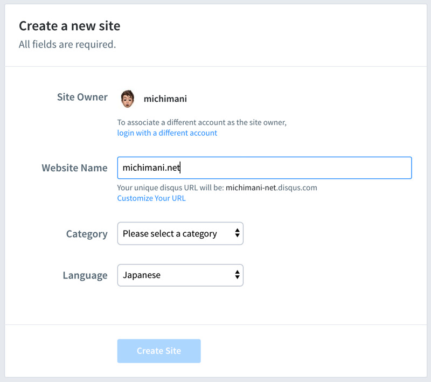Click the unique disqus URL text

click(x=217, y=187)
